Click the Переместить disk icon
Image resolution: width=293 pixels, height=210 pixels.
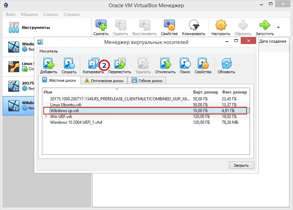(x=120, y=63)
